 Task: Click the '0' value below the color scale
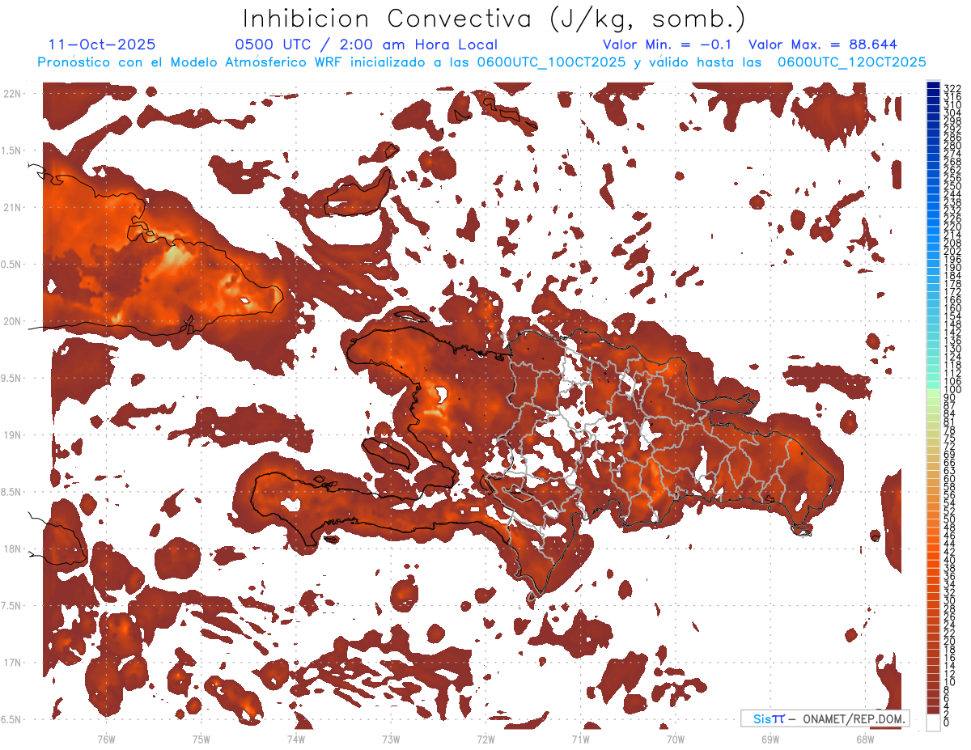click(947, 722)
